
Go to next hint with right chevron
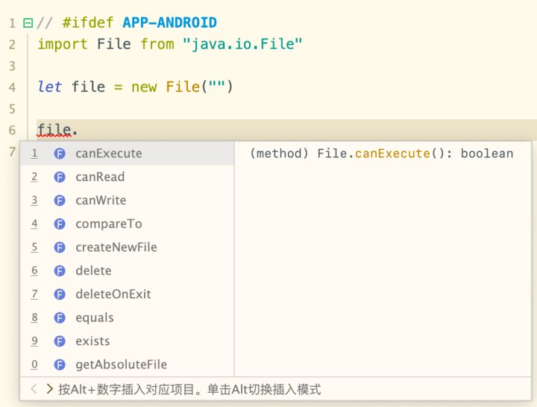pos(50,388)
